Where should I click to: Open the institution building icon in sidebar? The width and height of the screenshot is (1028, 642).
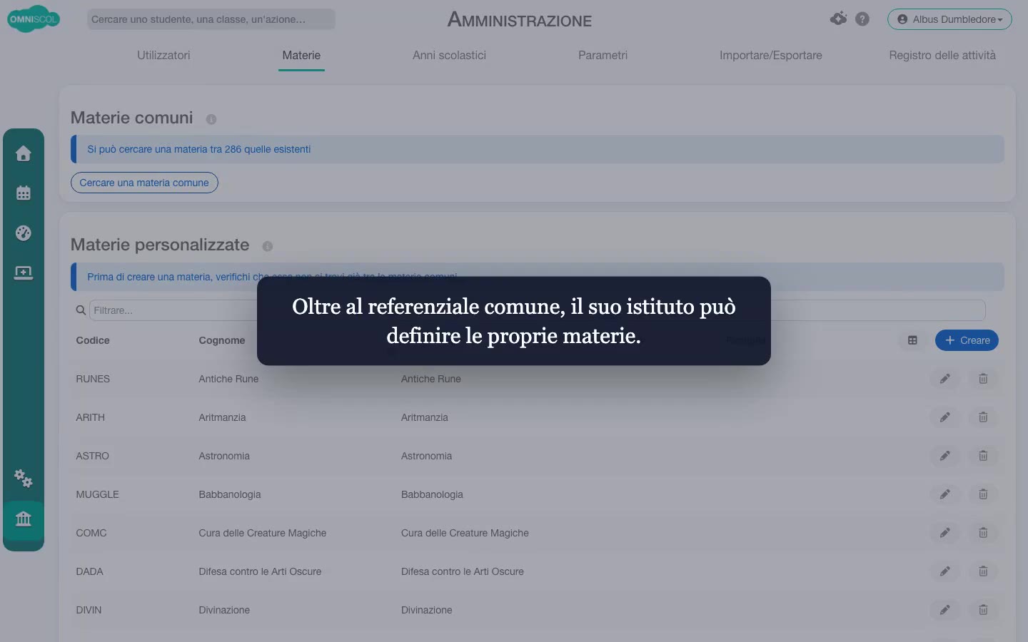(x=24, y=519)
